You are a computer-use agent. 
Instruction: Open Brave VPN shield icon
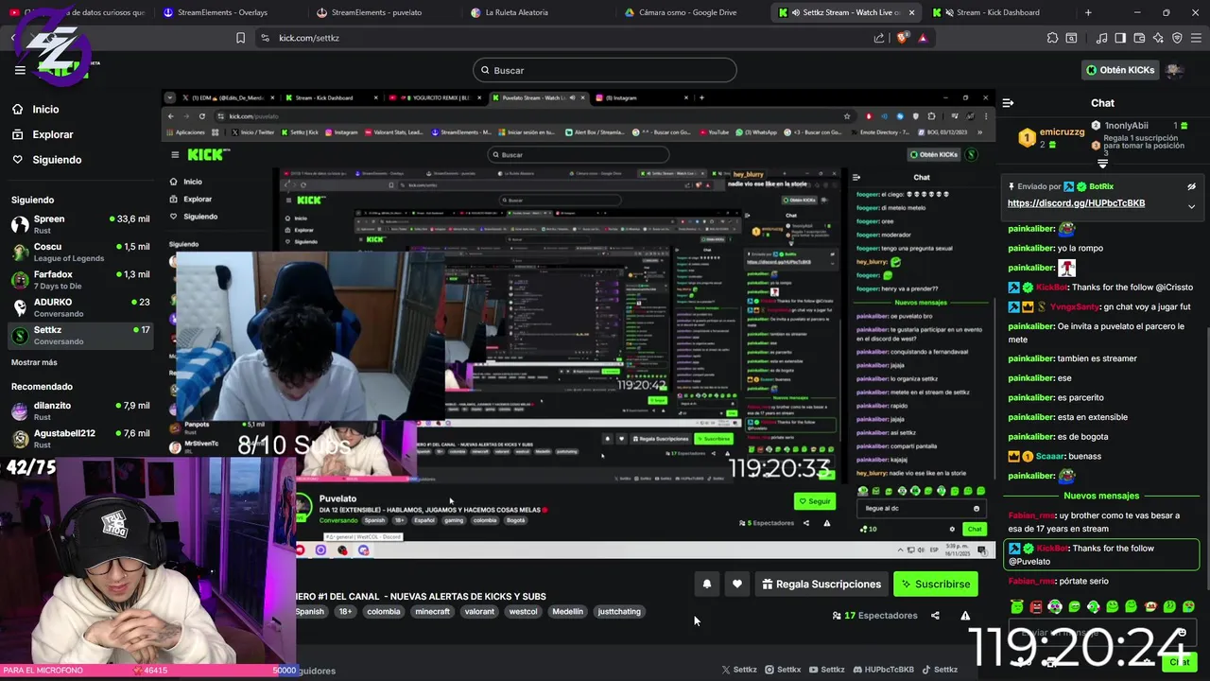(x=1177, y=38)
